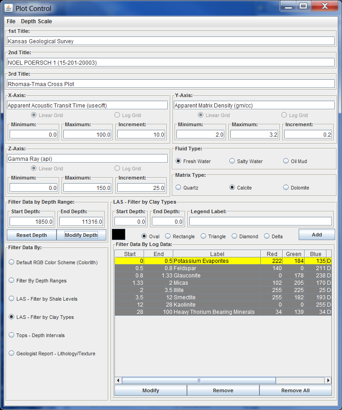Click the X-Axis label field
The height and width of the screenshot is (410, 342).
(x=87, y=105)
